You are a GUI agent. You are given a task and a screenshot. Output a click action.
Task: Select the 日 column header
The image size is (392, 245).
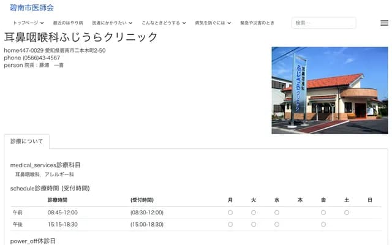click(x=370, y=200)
